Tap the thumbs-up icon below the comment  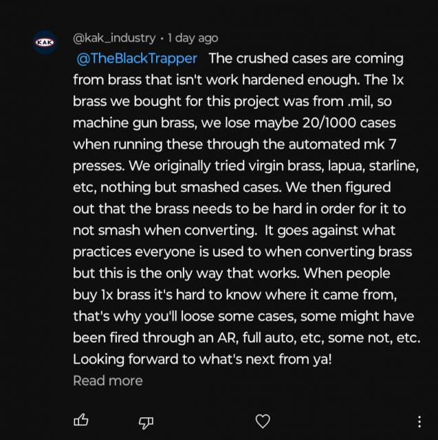coord(81,420)
